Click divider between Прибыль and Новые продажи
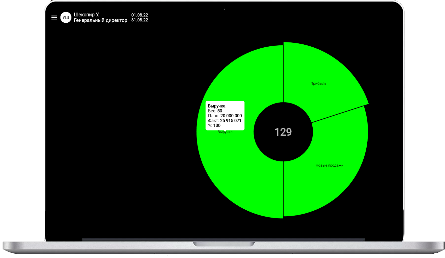Screen dimensions: 445x258 tap(339, 114)
